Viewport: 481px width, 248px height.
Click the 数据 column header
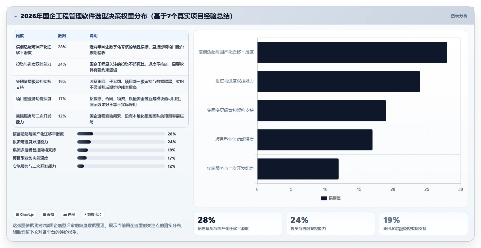62,36
